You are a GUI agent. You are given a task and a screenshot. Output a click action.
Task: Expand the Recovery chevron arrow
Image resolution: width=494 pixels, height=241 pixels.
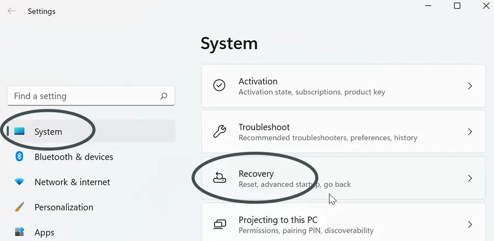click(x=470, y=178)
